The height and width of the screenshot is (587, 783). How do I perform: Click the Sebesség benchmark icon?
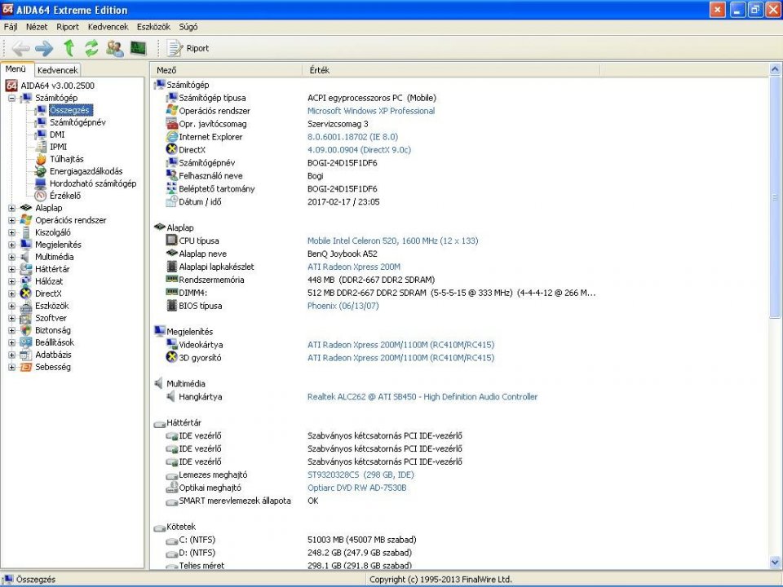click(x=26, y=367)
